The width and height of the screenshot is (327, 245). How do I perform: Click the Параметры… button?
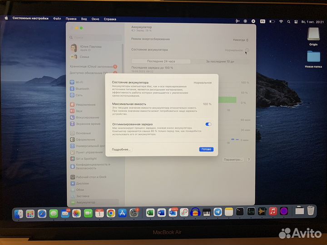[233, 160]
